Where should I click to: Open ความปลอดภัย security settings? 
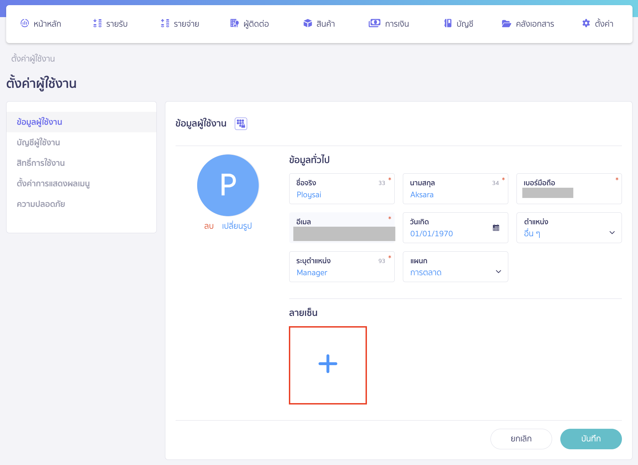point(40,204)
